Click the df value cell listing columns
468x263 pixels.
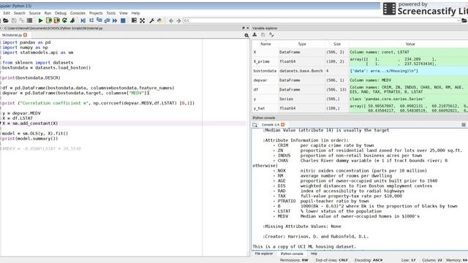[408, 89]
